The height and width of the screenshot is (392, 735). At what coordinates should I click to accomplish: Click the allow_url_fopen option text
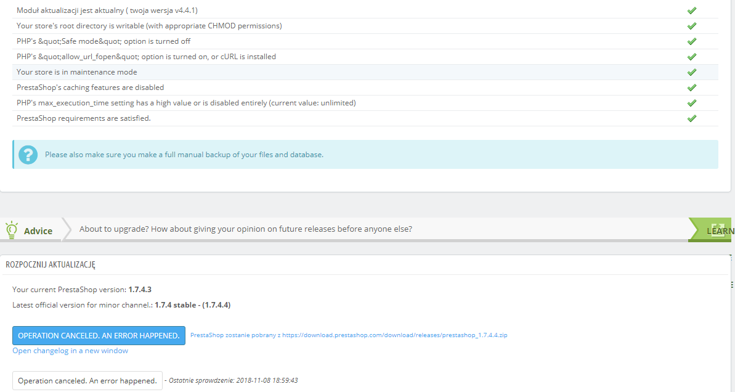pyautogui.click(x=146, y=57)
